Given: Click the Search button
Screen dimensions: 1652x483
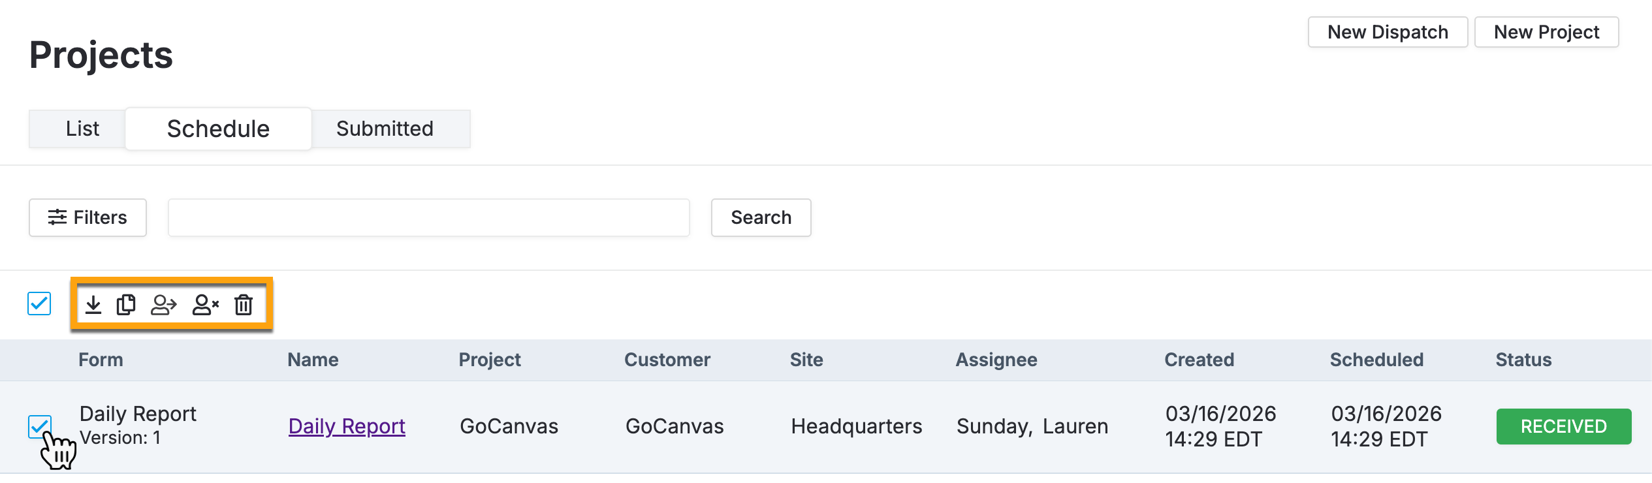Looking at the screenshot, I should (761, 217).
